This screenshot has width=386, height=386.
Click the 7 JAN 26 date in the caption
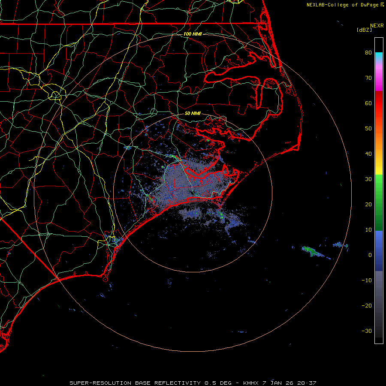278,383
